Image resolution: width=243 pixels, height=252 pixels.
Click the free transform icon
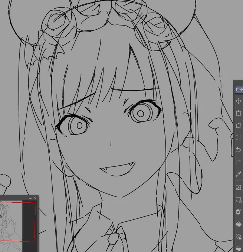tap(238, 126)
